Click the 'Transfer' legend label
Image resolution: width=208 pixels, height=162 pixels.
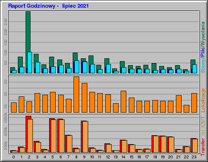pyautogui.click(x=203, y=147)
